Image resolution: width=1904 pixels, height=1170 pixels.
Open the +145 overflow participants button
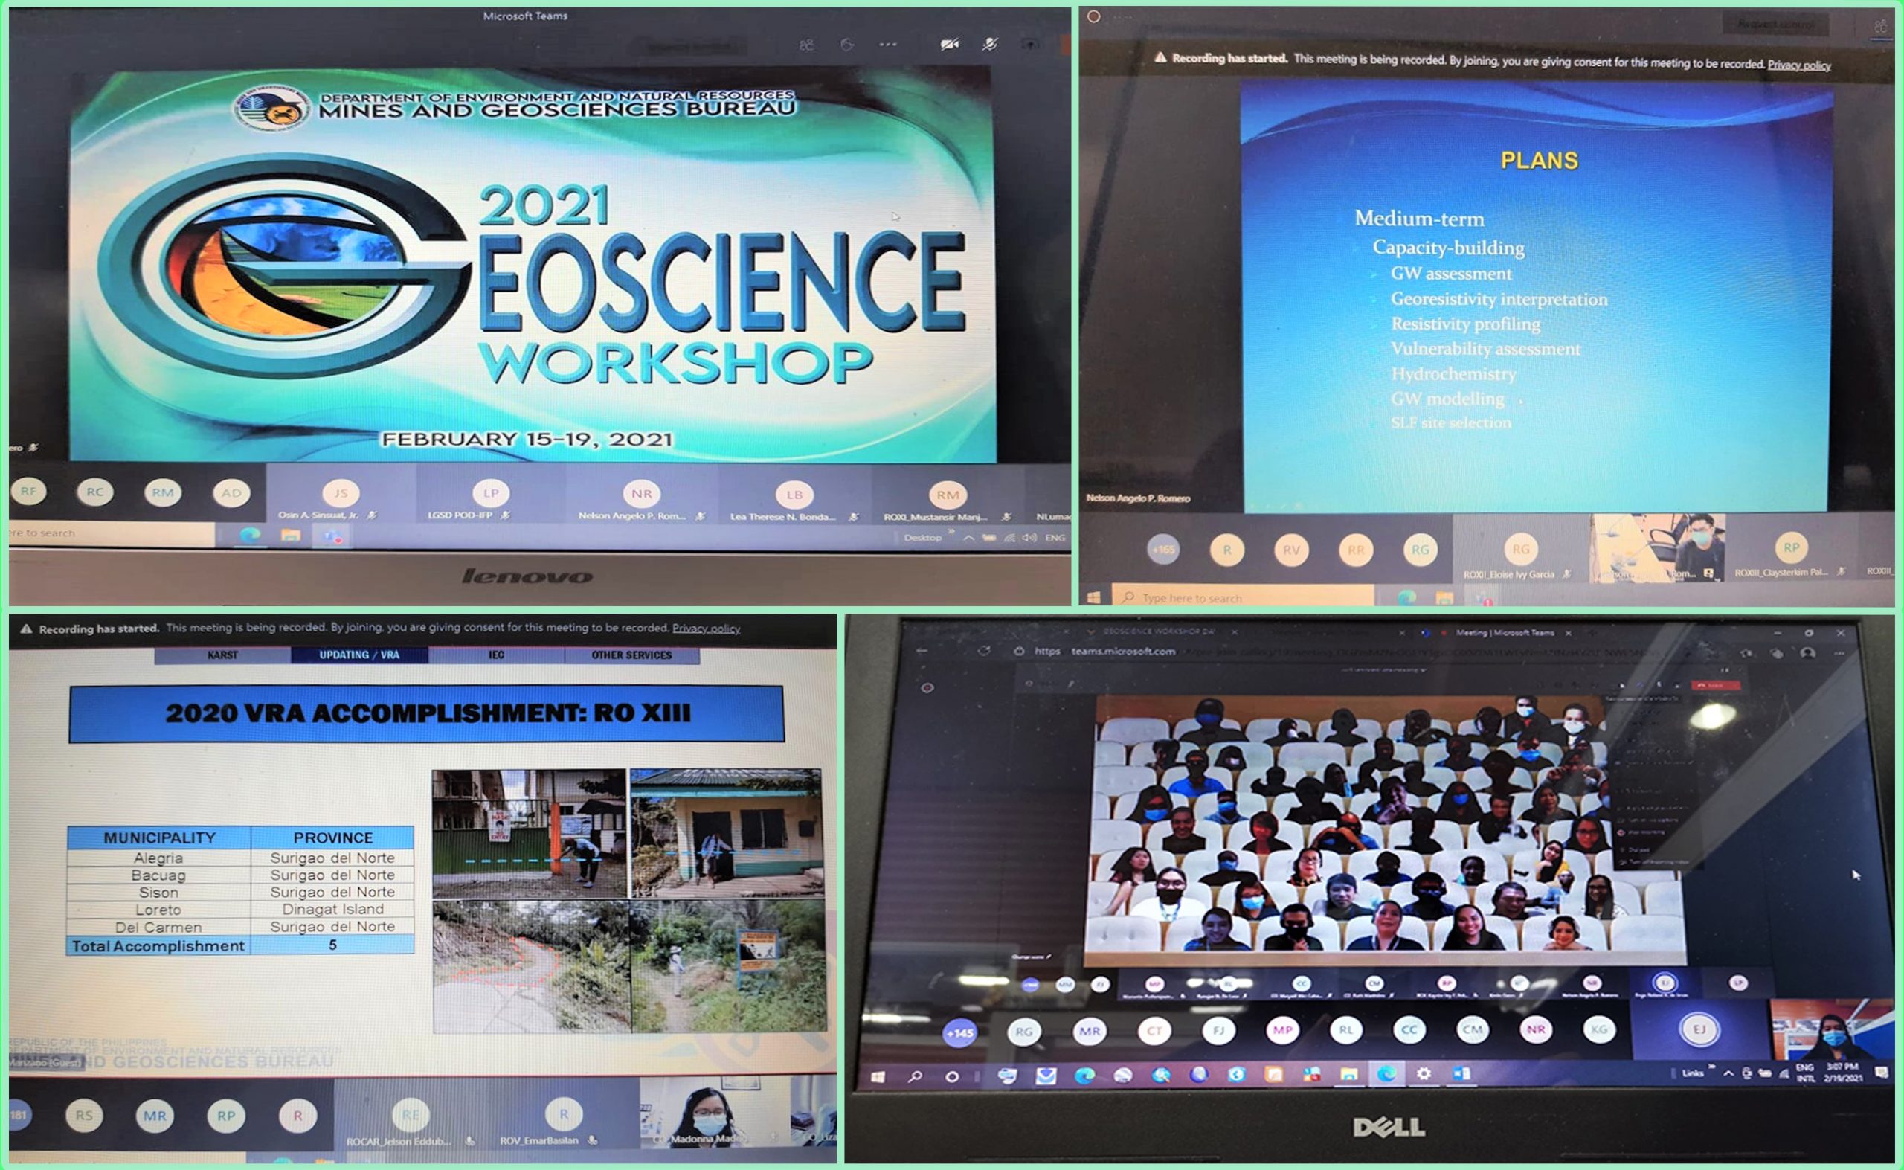point(959,1032)
